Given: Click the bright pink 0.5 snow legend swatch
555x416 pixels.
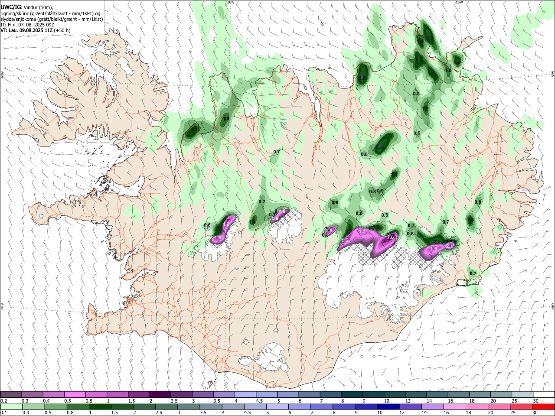Looking at the screenshot, I should pos(75,395).
